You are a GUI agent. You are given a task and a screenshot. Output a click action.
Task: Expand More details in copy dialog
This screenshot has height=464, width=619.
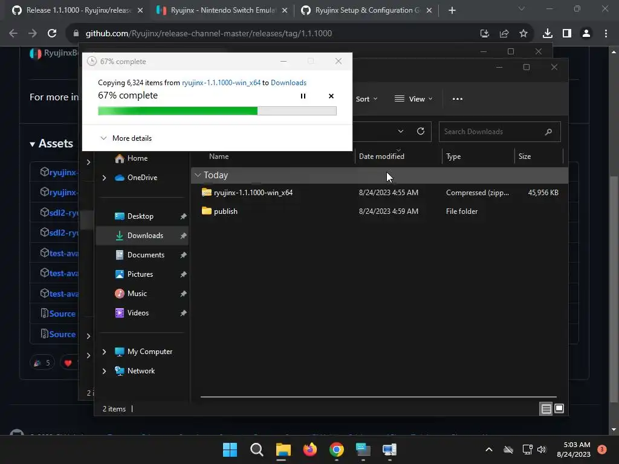pos(126,138)
